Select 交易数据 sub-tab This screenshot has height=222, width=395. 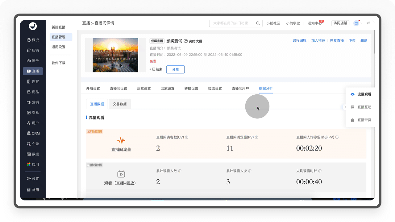[x=120, y=104]
